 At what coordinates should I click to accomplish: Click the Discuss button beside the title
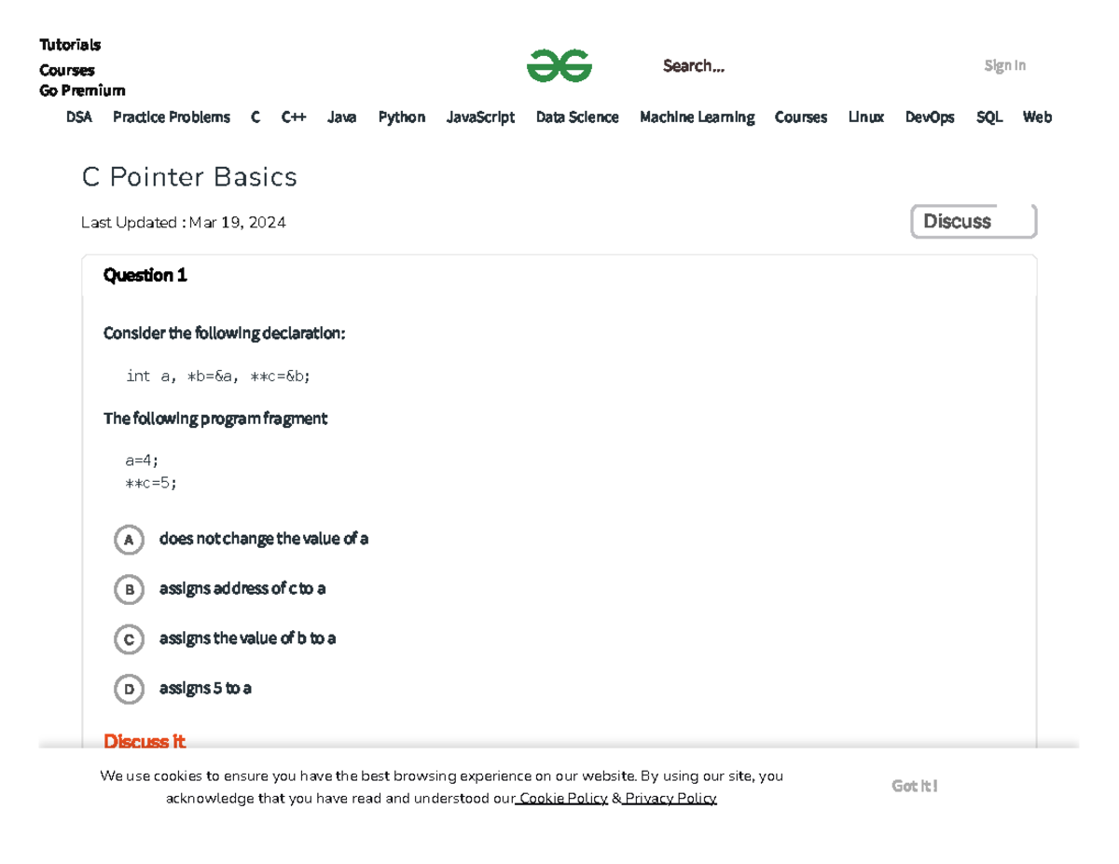[x=973, y=222]
